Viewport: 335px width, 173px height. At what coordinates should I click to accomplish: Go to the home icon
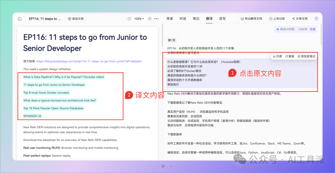pos(20,19)
